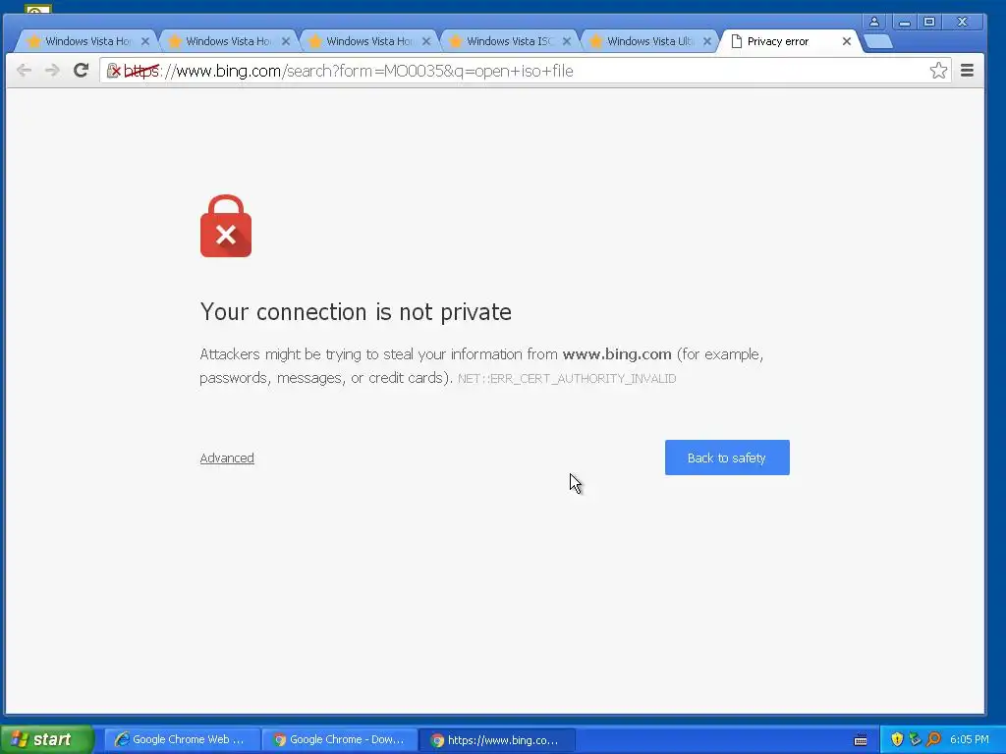Click the security shield tray icon

pos(897,739)
